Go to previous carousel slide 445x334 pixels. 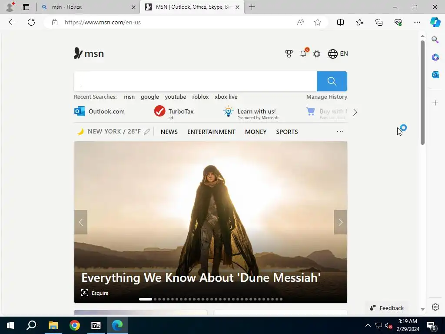click(81, 222)
